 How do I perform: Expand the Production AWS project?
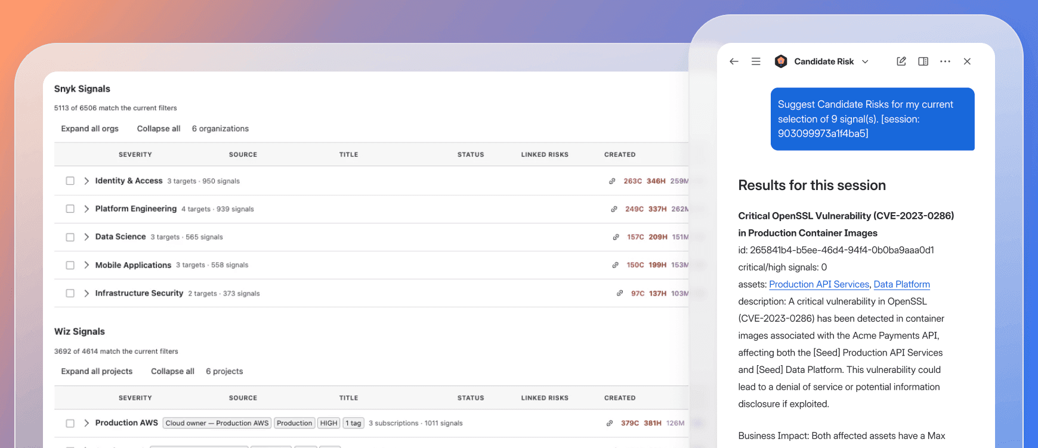pyautogui.click(x=86, y=423)
